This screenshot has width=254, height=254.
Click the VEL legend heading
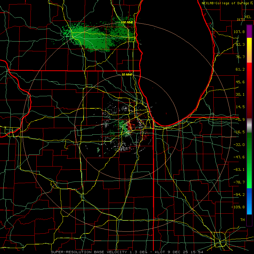(248, 17)
